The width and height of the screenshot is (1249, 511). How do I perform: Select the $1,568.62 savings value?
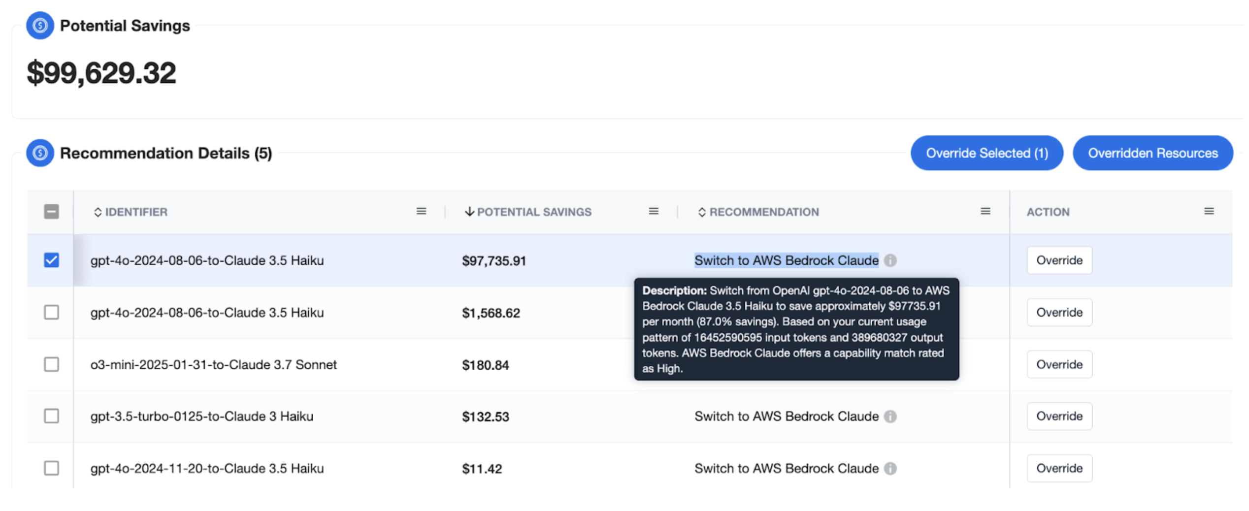click(491, 313)
